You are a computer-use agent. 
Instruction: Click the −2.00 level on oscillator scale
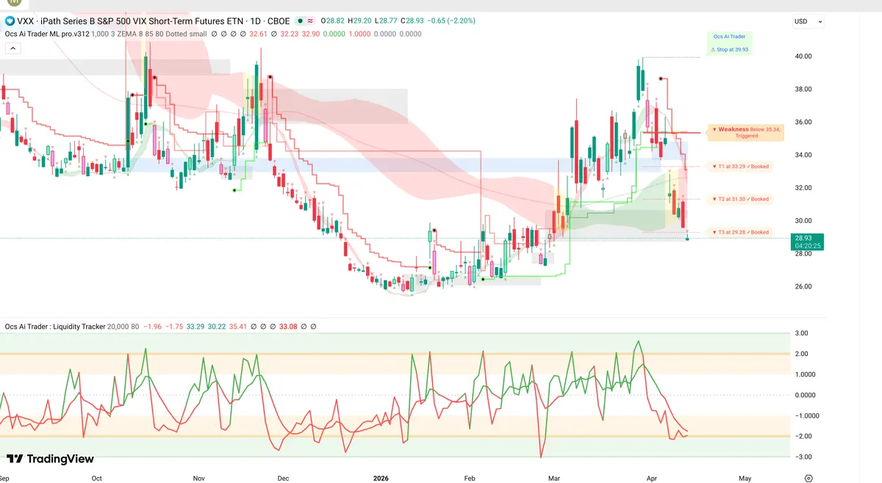(x=803, y=436)
